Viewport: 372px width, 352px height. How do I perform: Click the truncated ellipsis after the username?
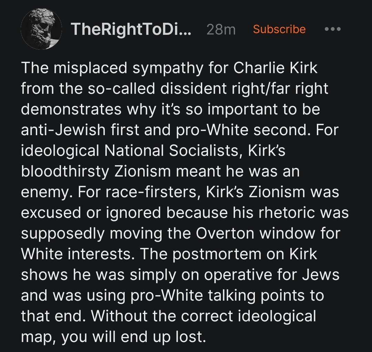click(185, 33)
